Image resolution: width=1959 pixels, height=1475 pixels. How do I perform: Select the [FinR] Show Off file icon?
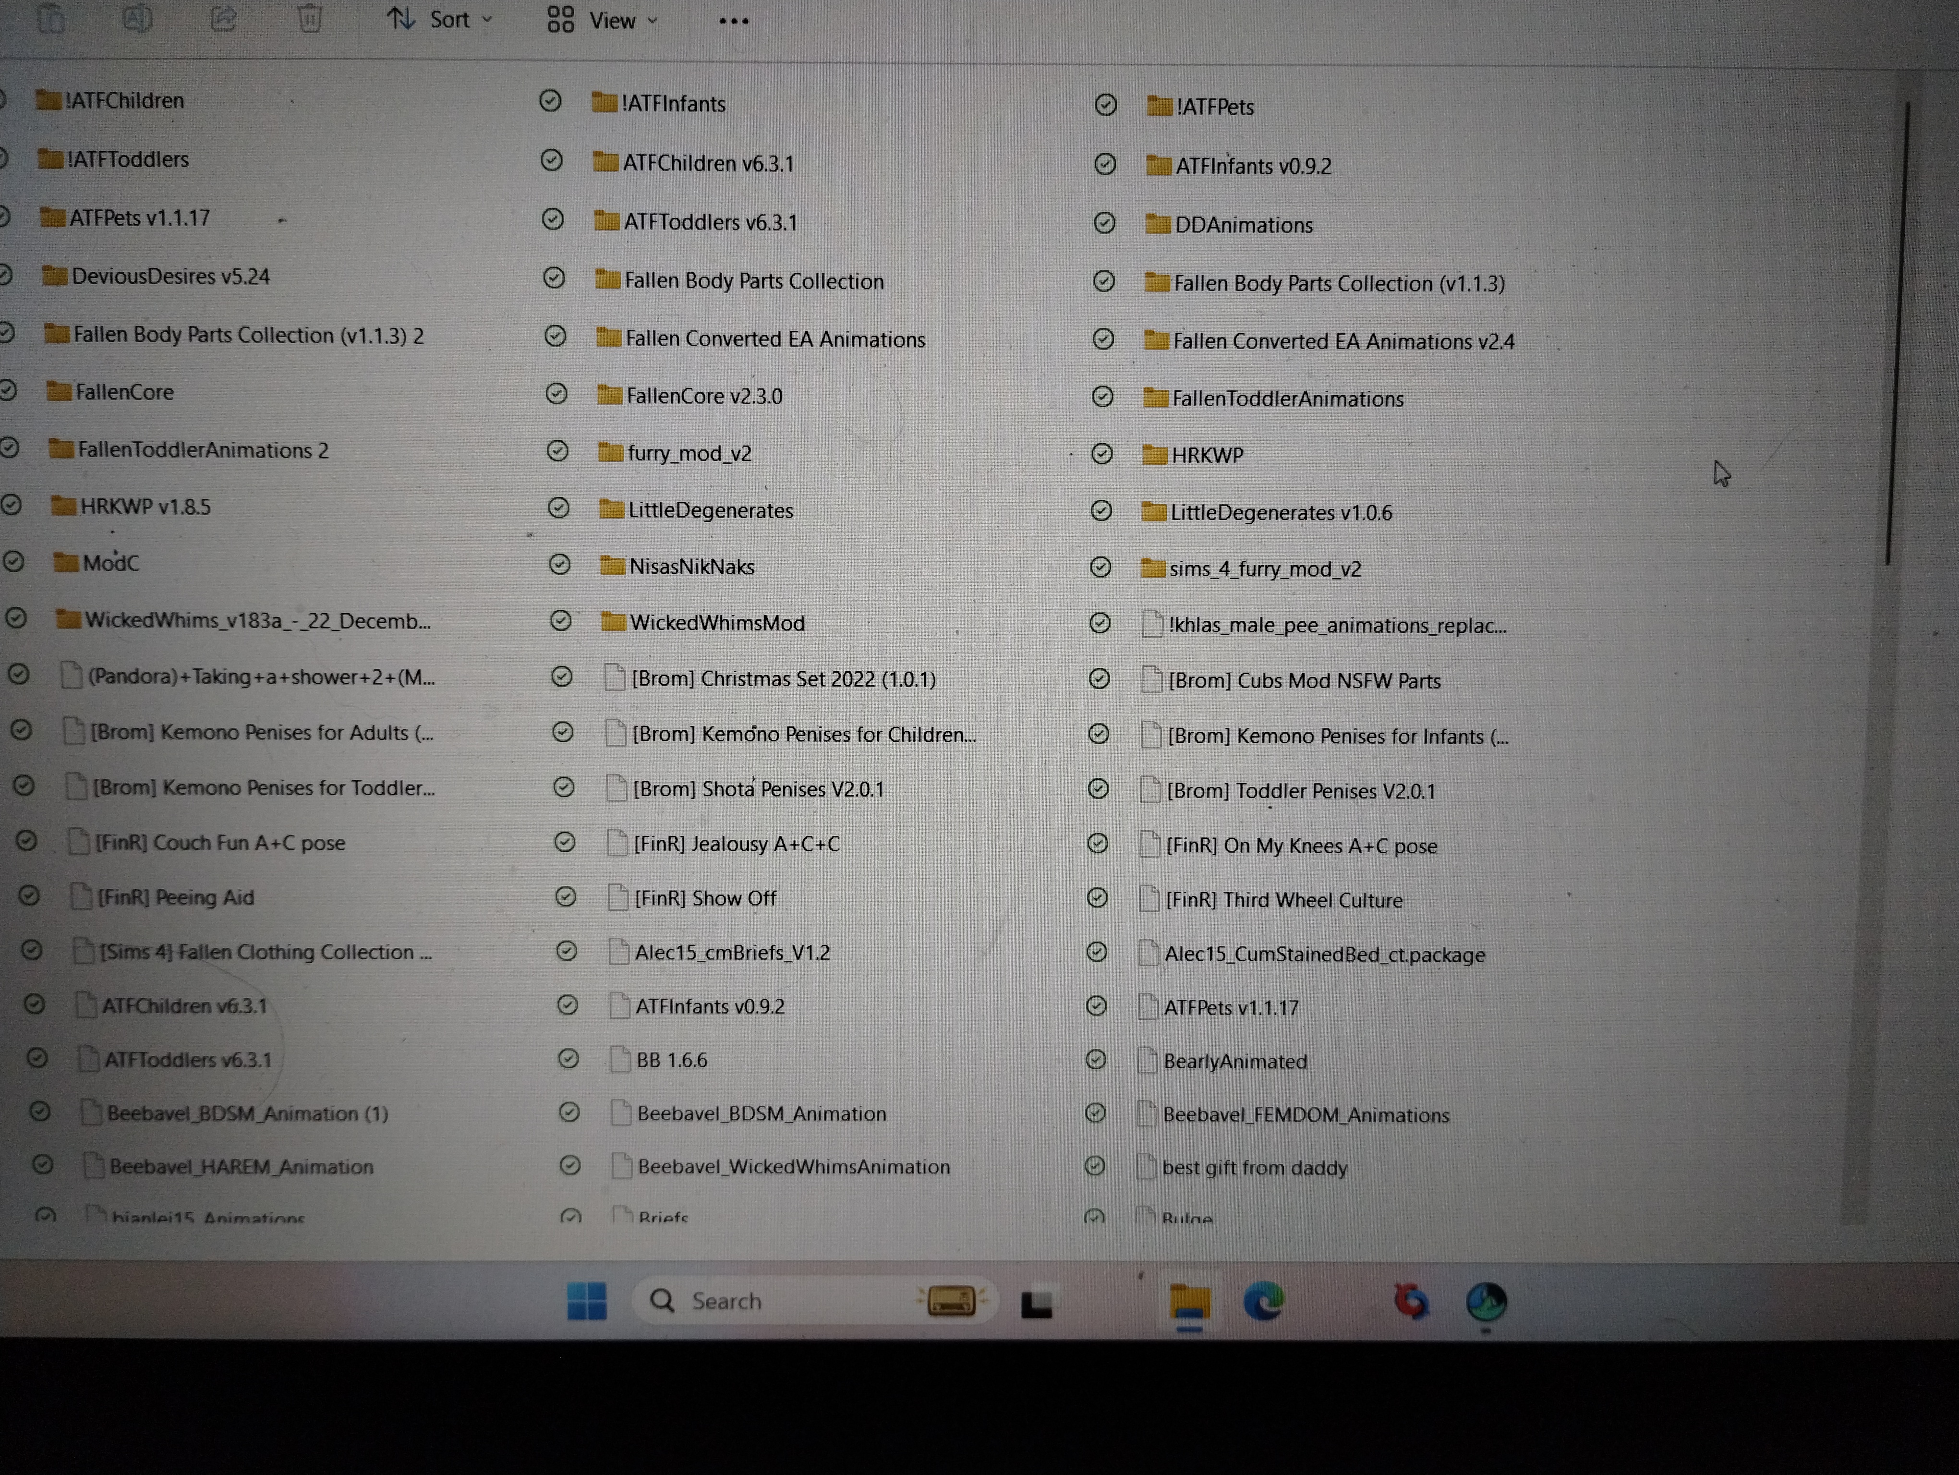(x=618, y=898)
